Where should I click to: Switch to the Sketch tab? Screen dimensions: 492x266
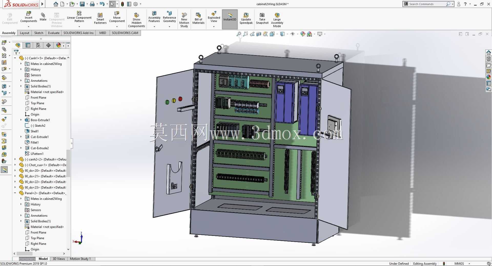point(39,33)
